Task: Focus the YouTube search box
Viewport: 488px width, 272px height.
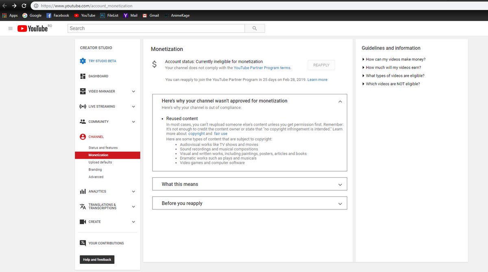Action: [156, 28]
